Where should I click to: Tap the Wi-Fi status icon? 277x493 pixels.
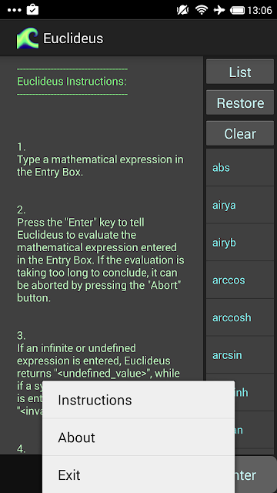(x=202, y=10)
